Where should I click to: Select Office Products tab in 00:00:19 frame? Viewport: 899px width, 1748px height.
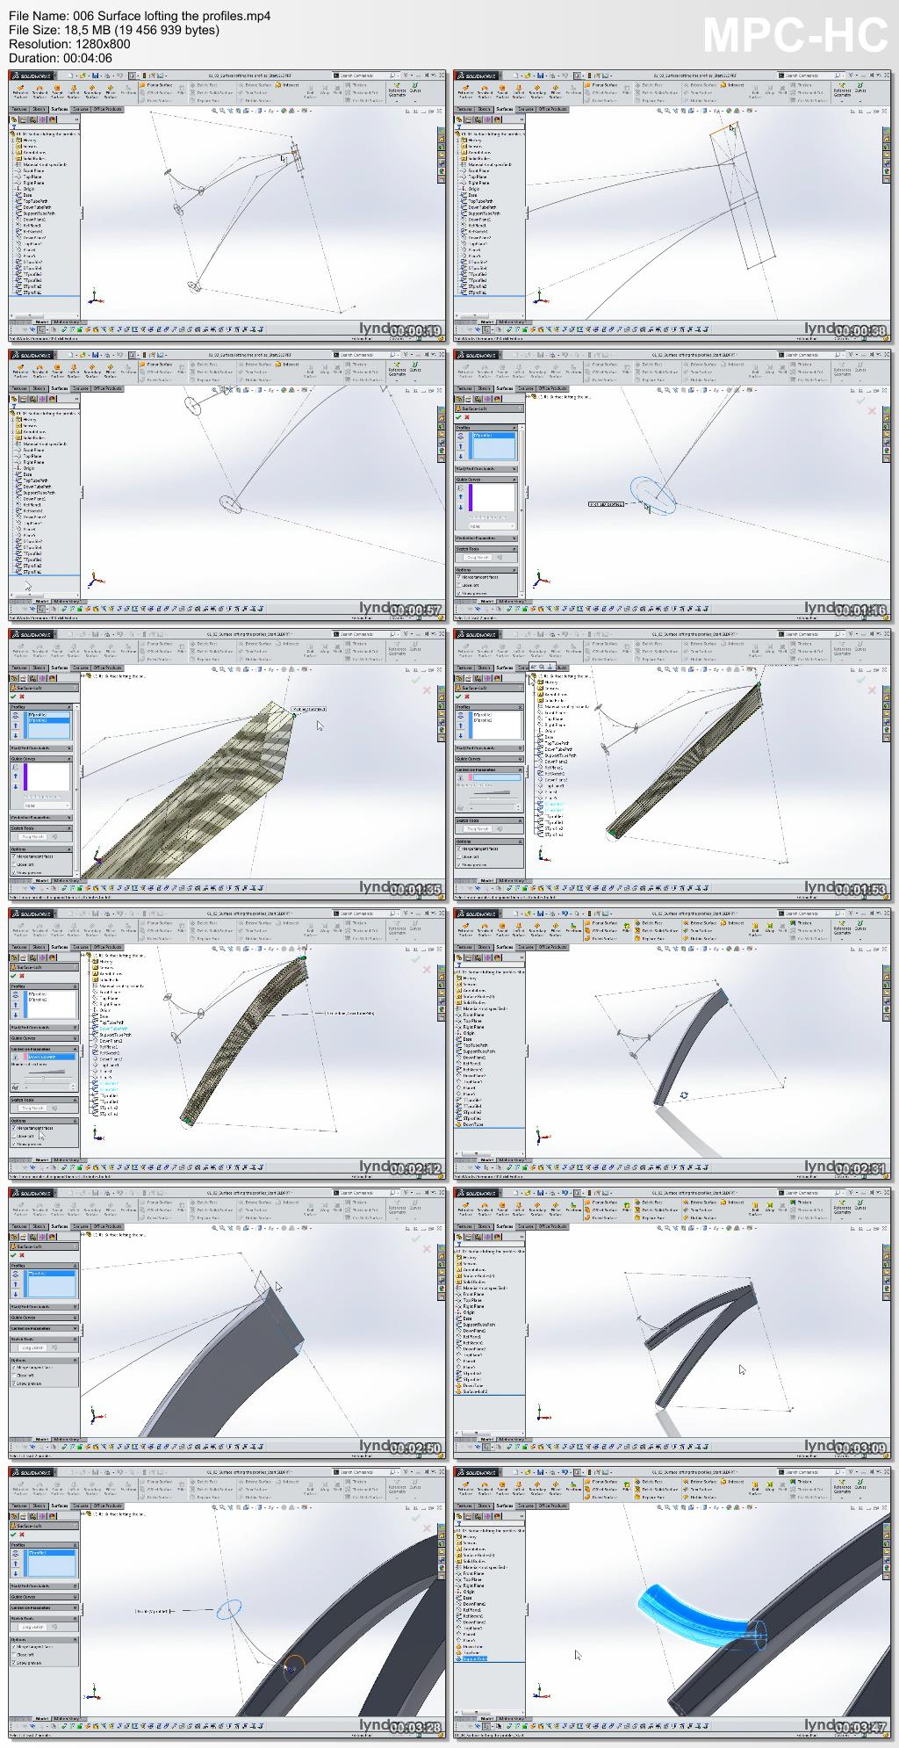pos(108,109)
